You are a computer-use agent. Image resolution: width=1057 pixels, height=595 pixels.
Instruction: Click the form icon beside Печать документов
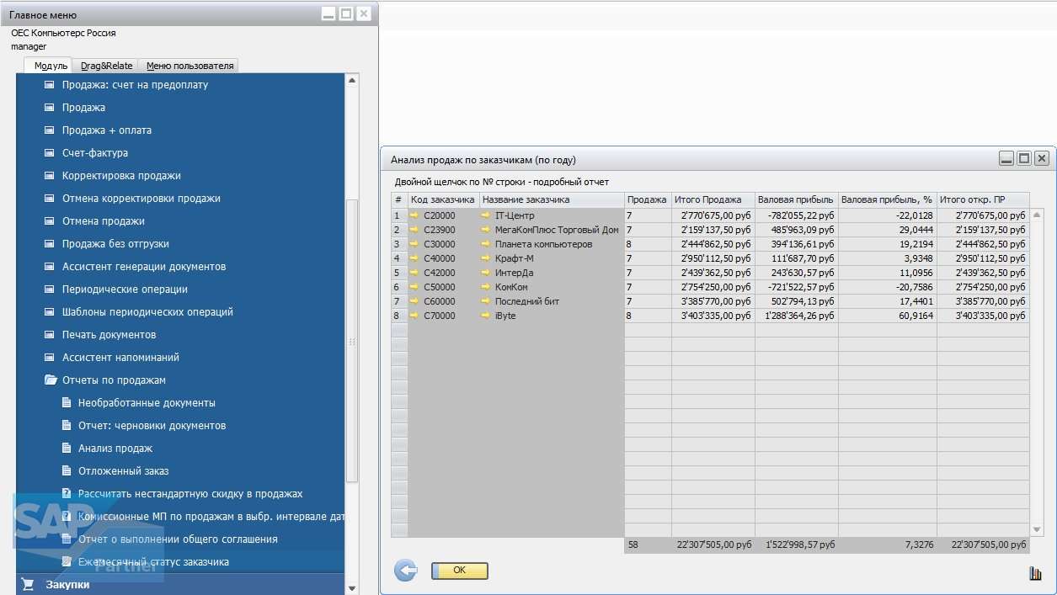click(x=50, y=335)
